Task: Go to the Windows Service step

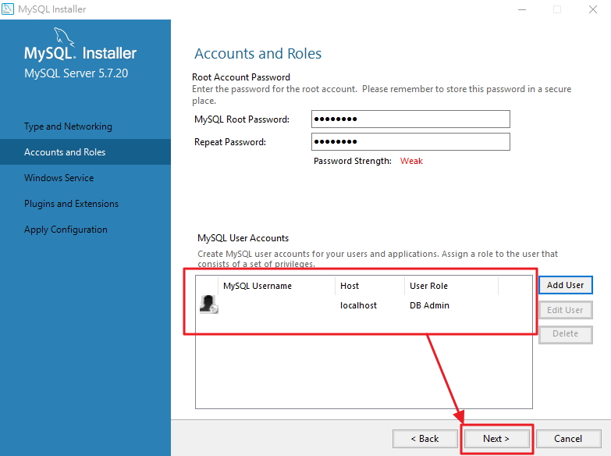Action: (59, 178)
